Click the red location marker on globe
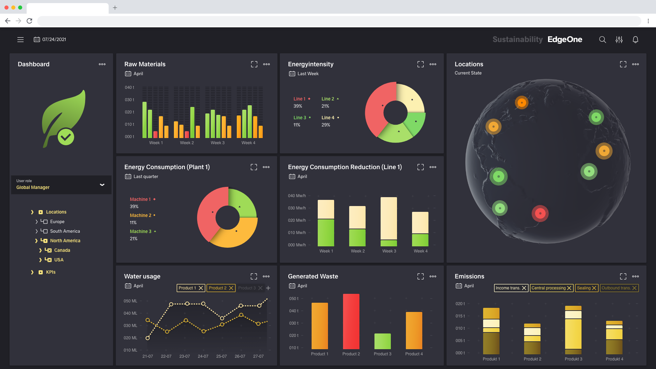This screenshot has width=656, height=369. 540,214
